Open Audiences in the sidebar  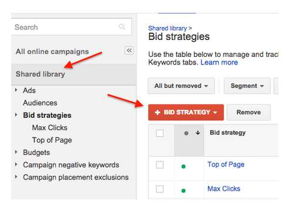(40, 103)
